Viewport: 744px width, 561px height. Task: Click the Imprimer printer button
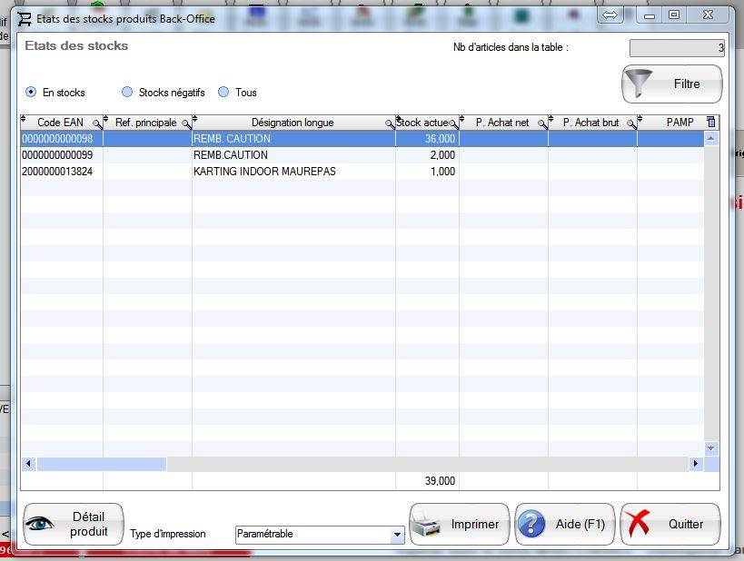coord(459,525)
